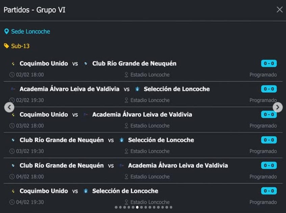The height and width of the screenshot is (213, 286).
Task: Click the stadium pin icon in the 03/02 19:30 match
Action: tap(127, 151)
